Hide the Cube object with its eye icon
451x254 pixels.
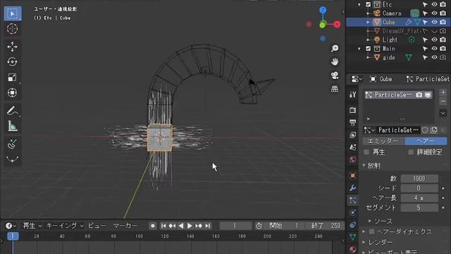[434, 22]
